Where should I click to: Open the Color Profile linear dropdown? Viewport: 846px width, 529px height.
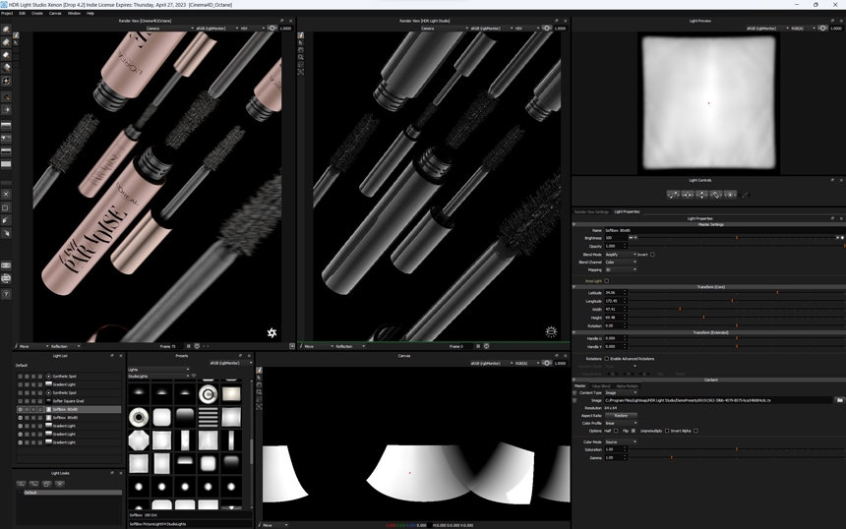[621, 423]
